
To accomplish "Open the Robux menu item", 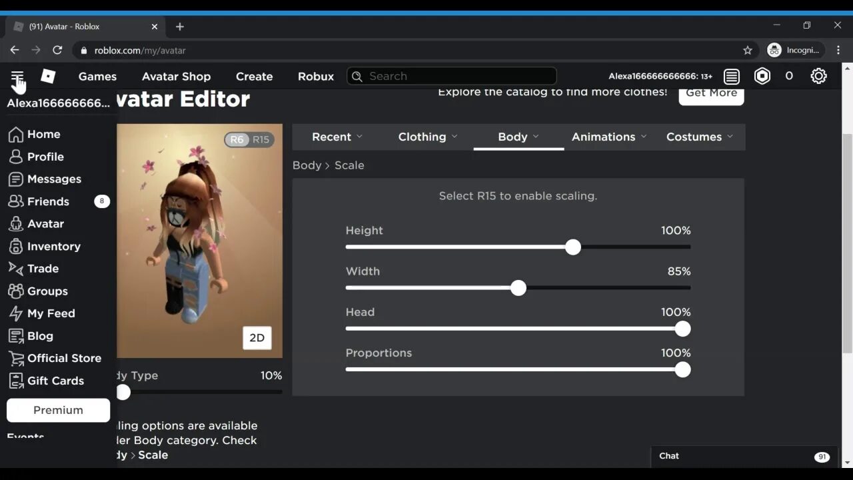I will coord(316,76).
